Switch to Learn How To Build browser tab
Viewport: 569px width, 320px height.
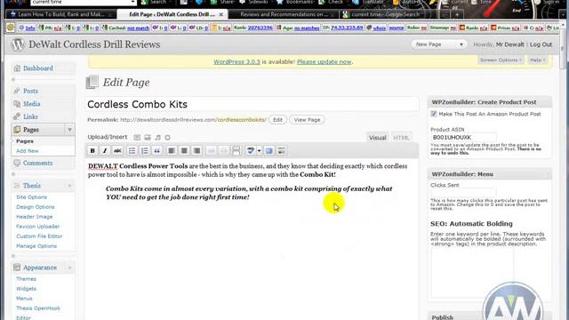(x=61, y=14)
